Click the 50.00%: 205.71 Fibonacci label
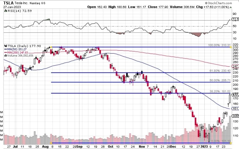This screenshot has height=149, width=239. click(220, 80)
